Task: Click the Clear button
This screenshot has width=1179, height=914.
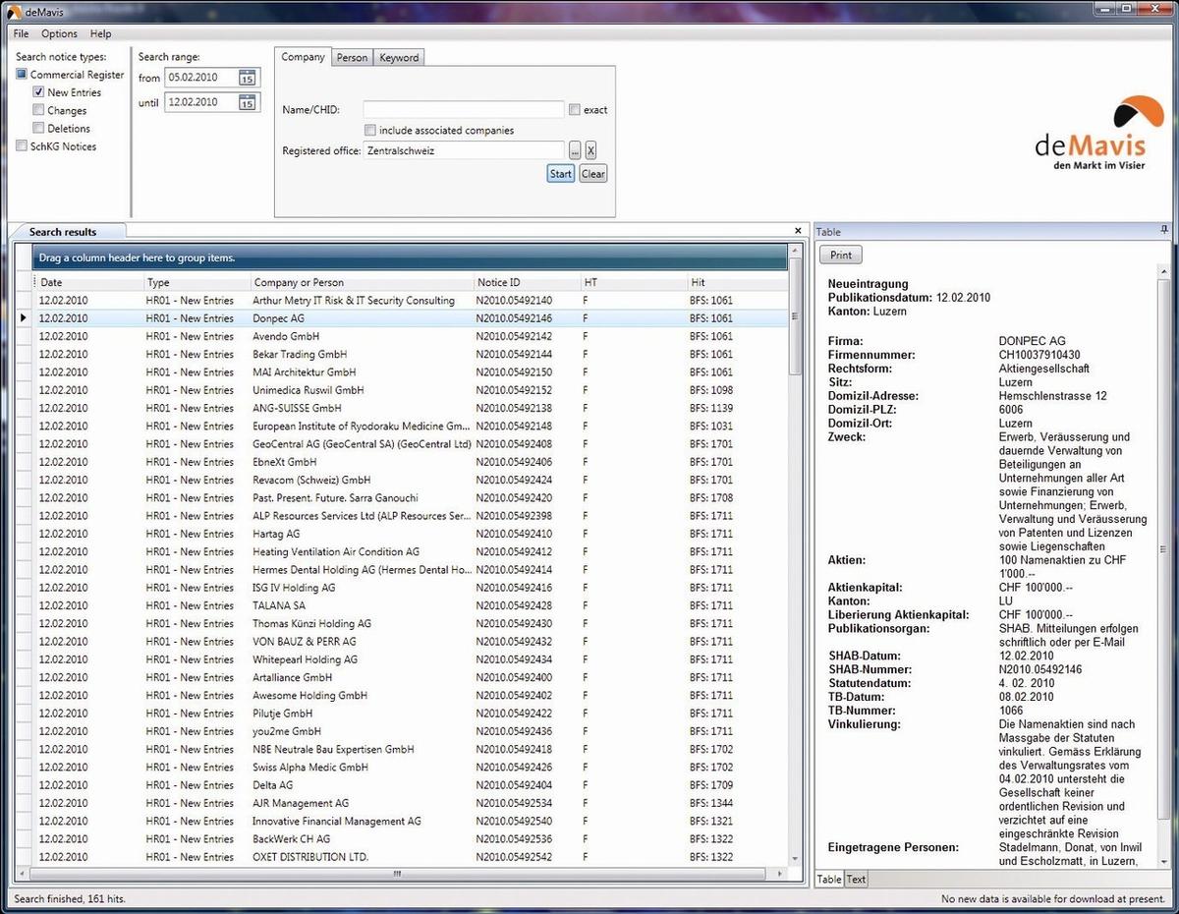Action: [592, 174]
